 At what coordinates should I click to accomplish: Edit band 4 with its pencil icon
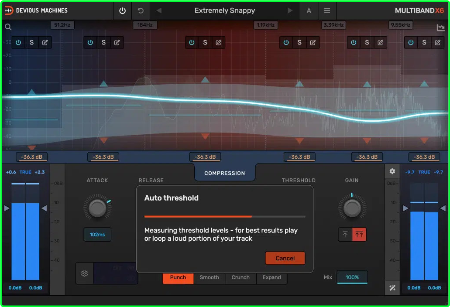pyautogui.click(x=313, y=42)
